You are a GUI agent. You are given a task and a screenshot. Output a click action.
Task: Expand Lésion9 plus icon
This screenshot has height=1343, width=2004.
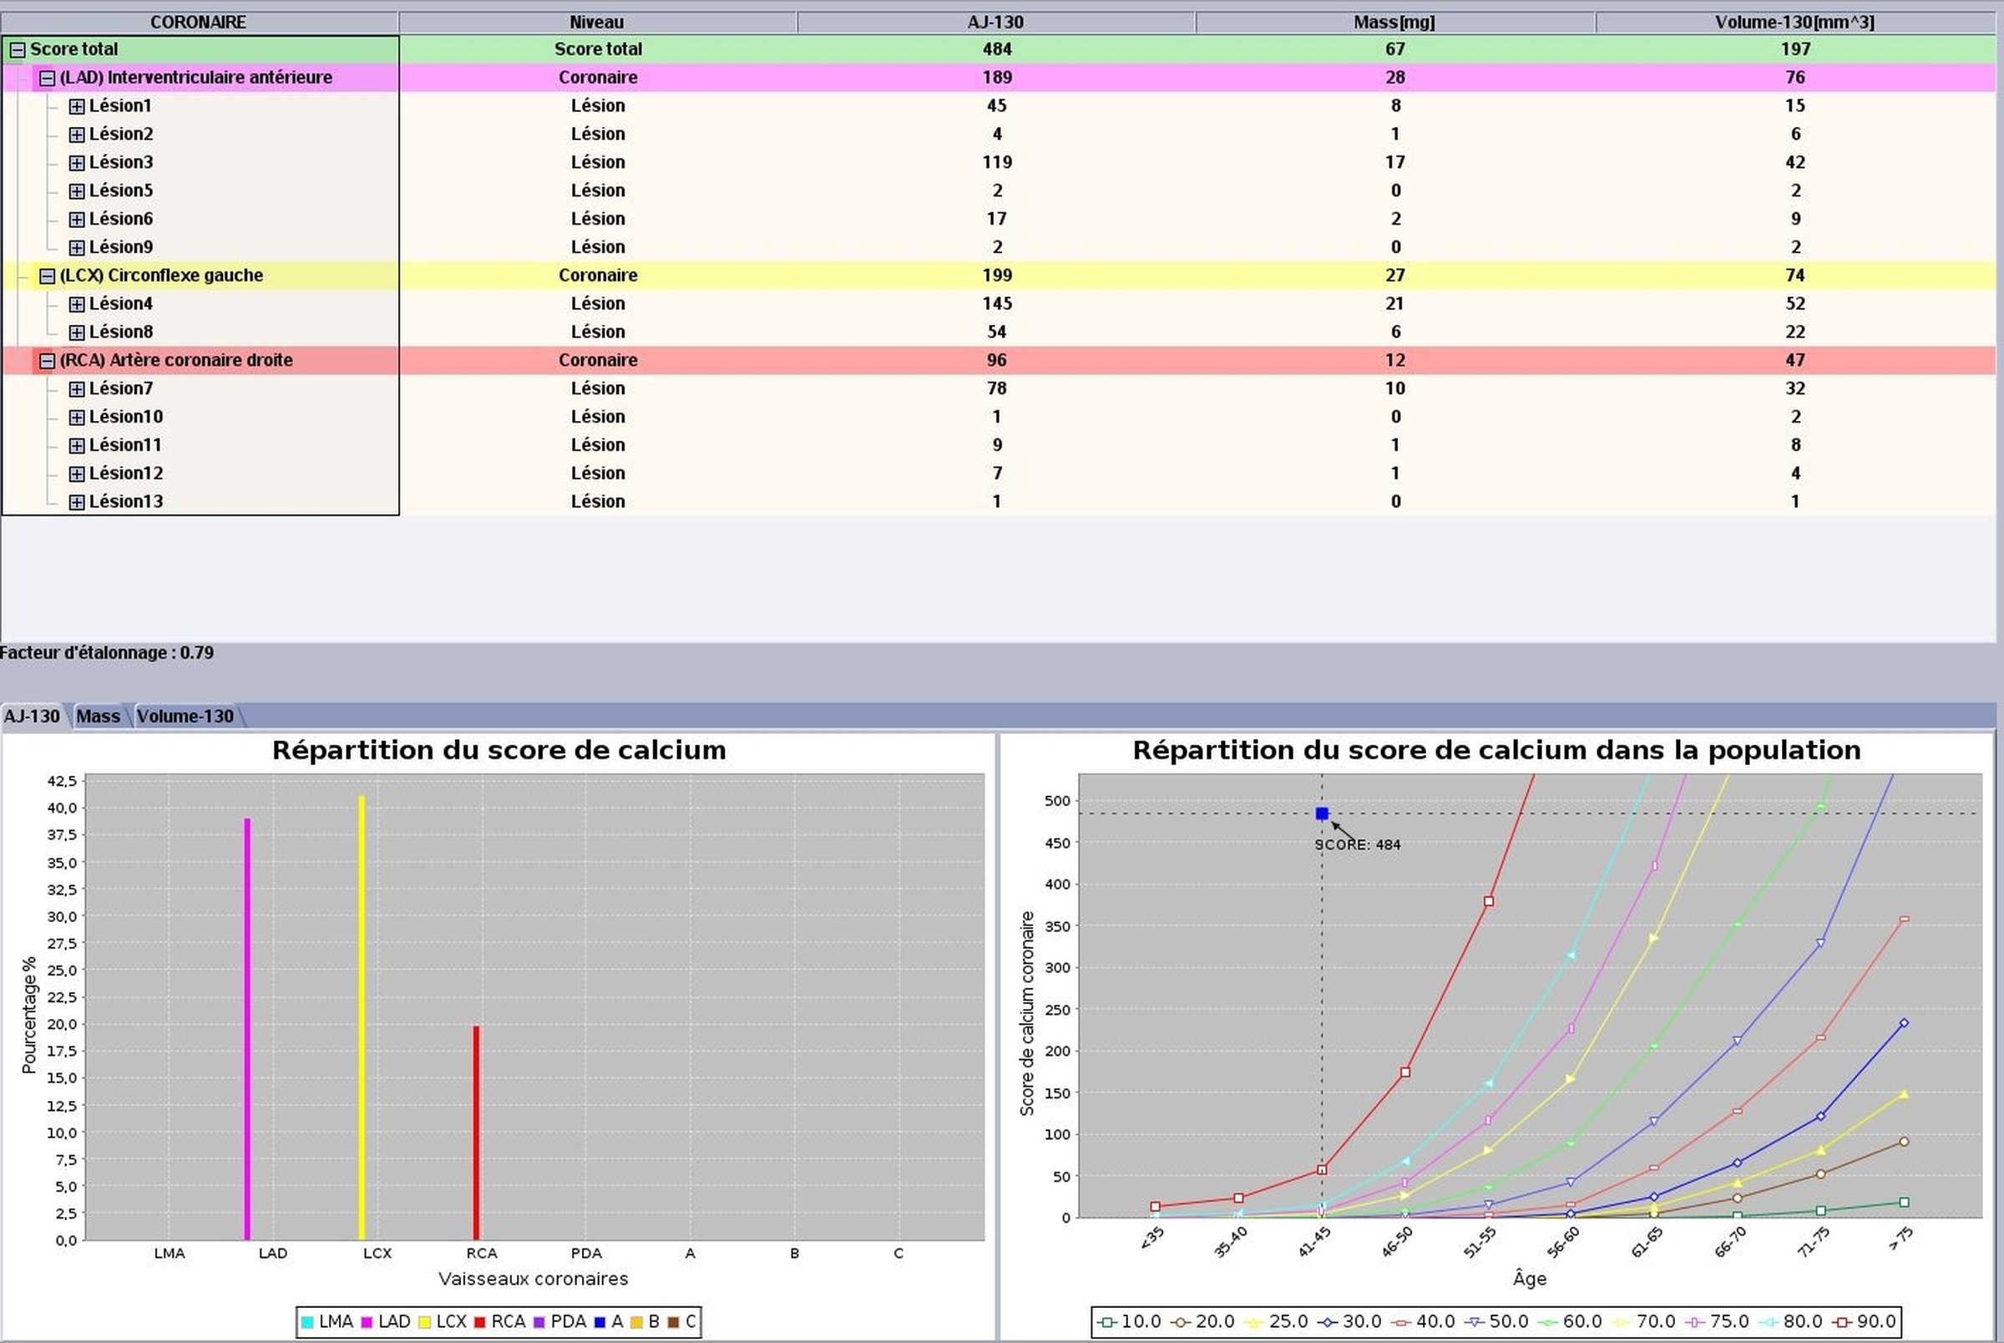tap(76, 247)
